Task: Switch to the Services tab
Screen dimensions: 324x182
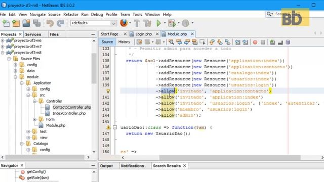Action: (33, 34)
